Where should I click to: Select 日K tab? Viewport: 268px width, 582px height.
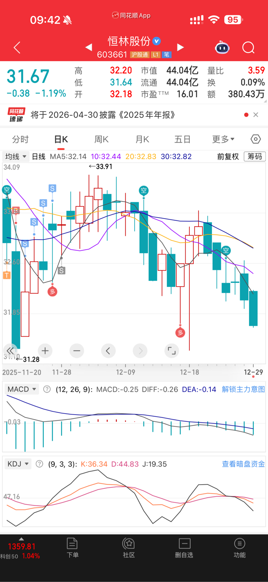[61, 139]
